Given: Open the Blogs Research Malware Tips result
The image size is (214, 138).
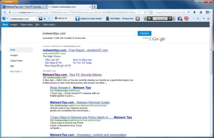Looking at the screenshot, I should (70, 88).
